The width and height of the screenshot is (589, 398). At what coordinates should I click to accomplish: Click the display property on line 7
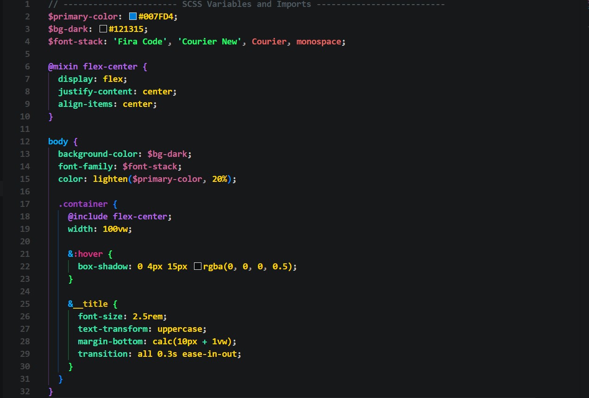pos(75,79)
